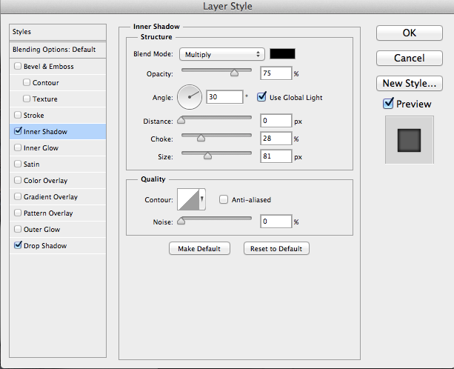This screenshot has height=369, width=454.
Task: Tick the Texture checkbox
Action: 27,99
